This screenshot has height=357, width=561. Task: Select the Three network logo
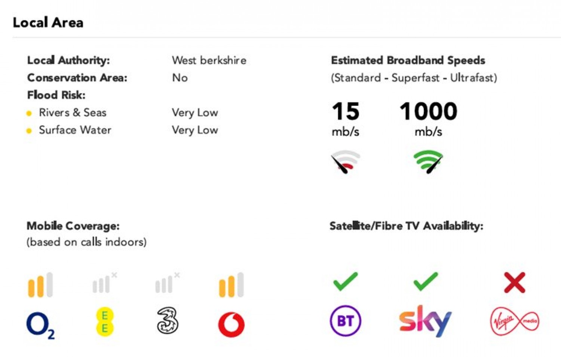tap(168, 320)
